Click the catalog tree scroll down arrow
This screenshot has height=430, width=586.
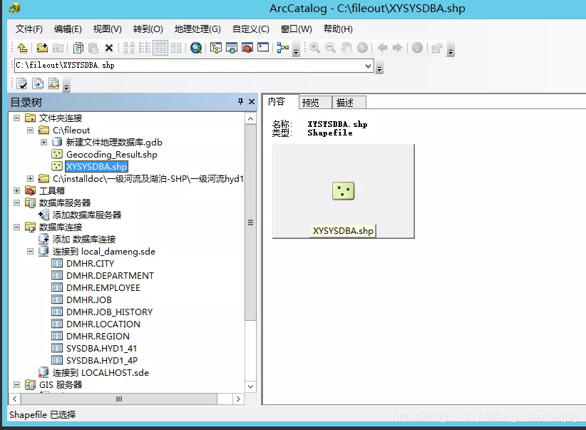[251, 387]
